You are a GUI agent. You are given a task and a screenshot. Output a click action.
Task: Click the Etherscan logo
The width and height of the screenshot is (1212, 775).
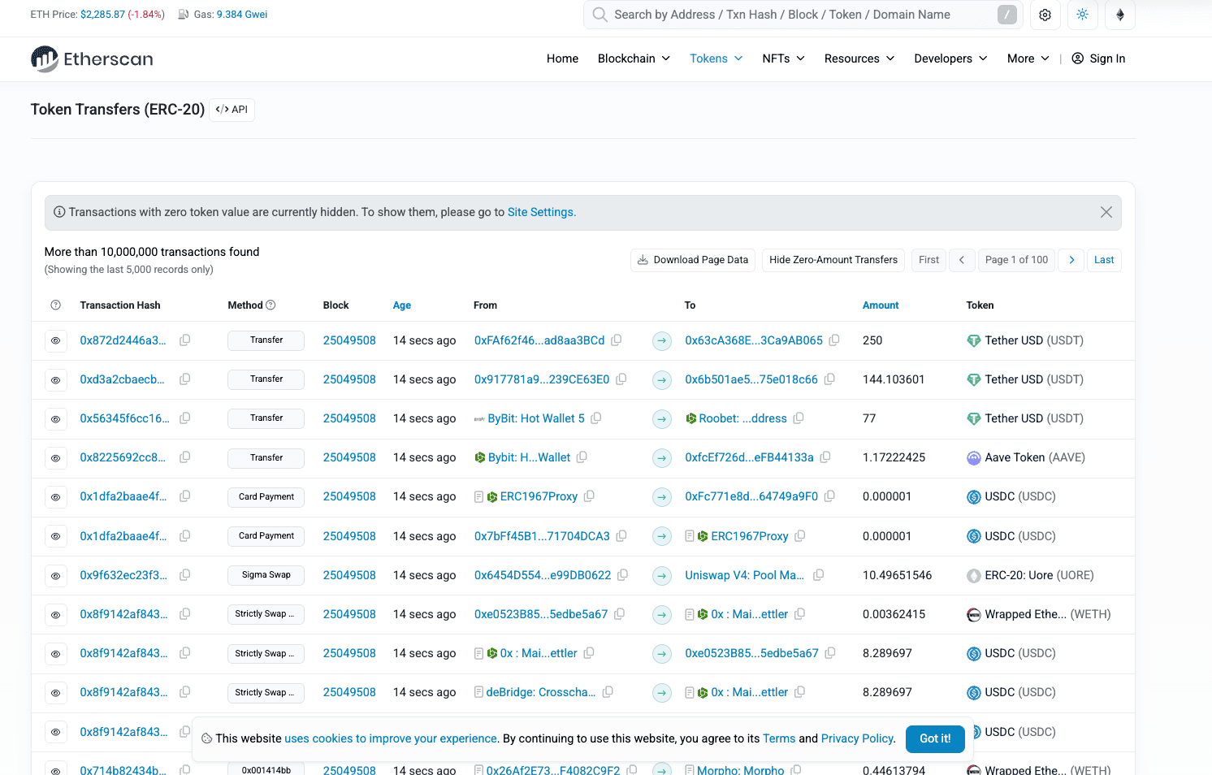point(92,58)
